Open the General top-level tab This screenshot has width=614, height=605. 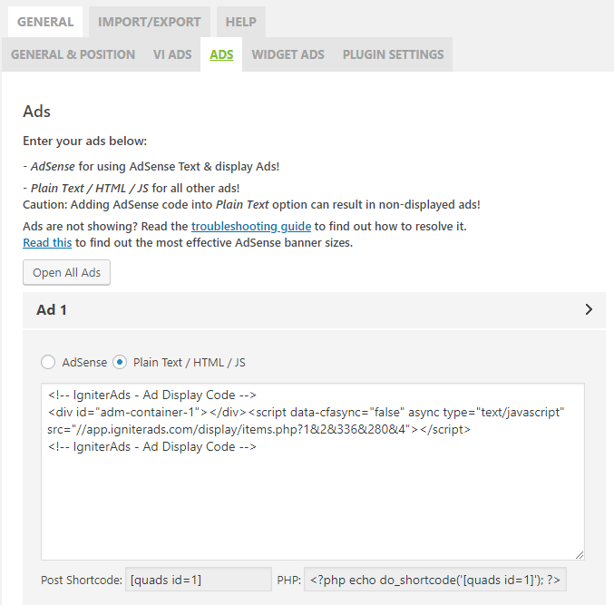pyautogui.click(x=45, y=22)
